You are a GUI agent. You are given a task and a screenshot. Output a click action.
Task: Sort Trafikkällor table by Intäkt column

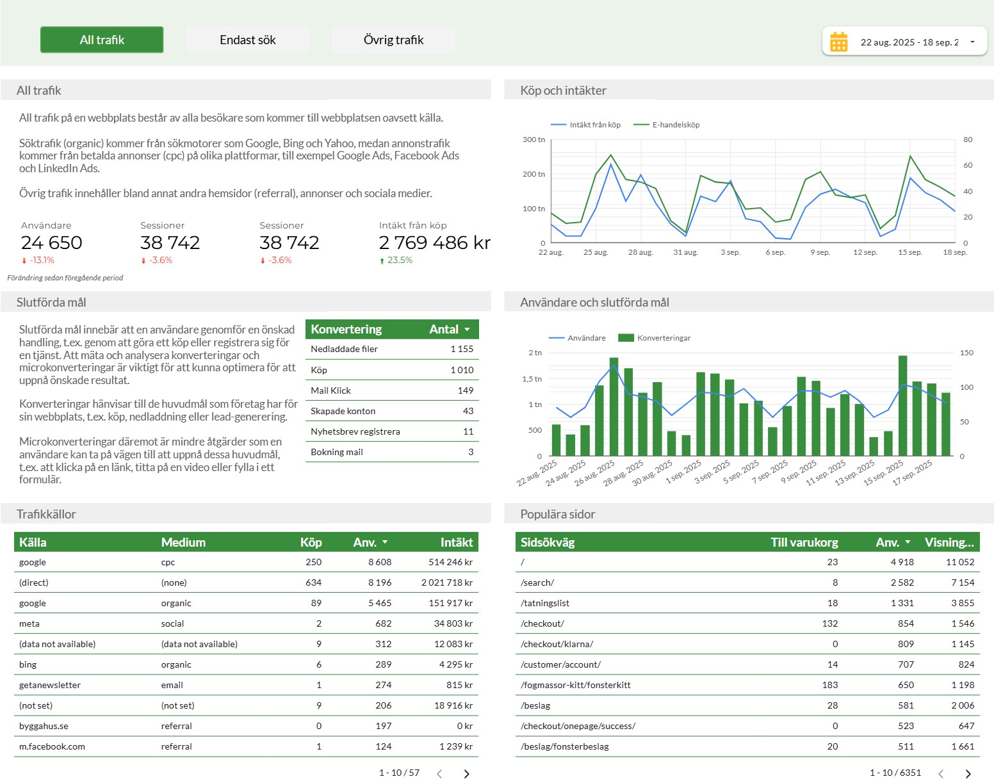[456, 542]
